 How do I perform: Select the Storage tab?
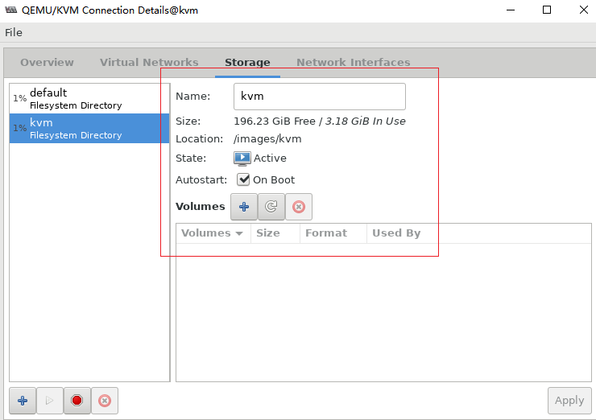click(247, 62)
